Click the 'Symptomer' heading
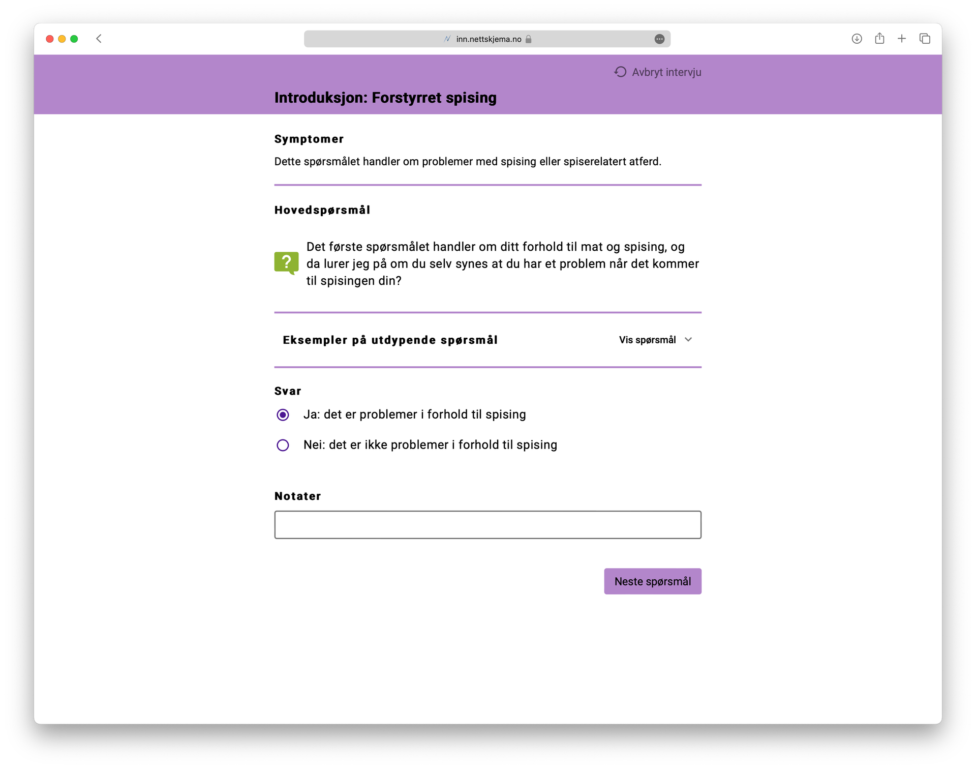The width and height of the screenshot is (976, 769). [309, 139]
